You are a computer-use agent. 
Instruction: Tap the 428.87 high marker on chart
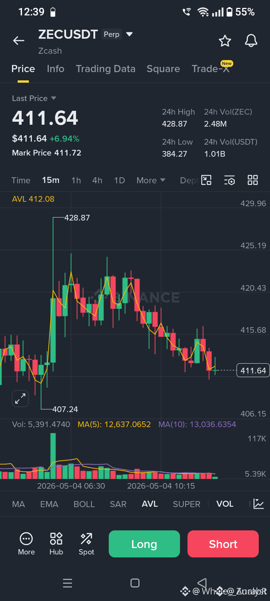coord(77,218)
